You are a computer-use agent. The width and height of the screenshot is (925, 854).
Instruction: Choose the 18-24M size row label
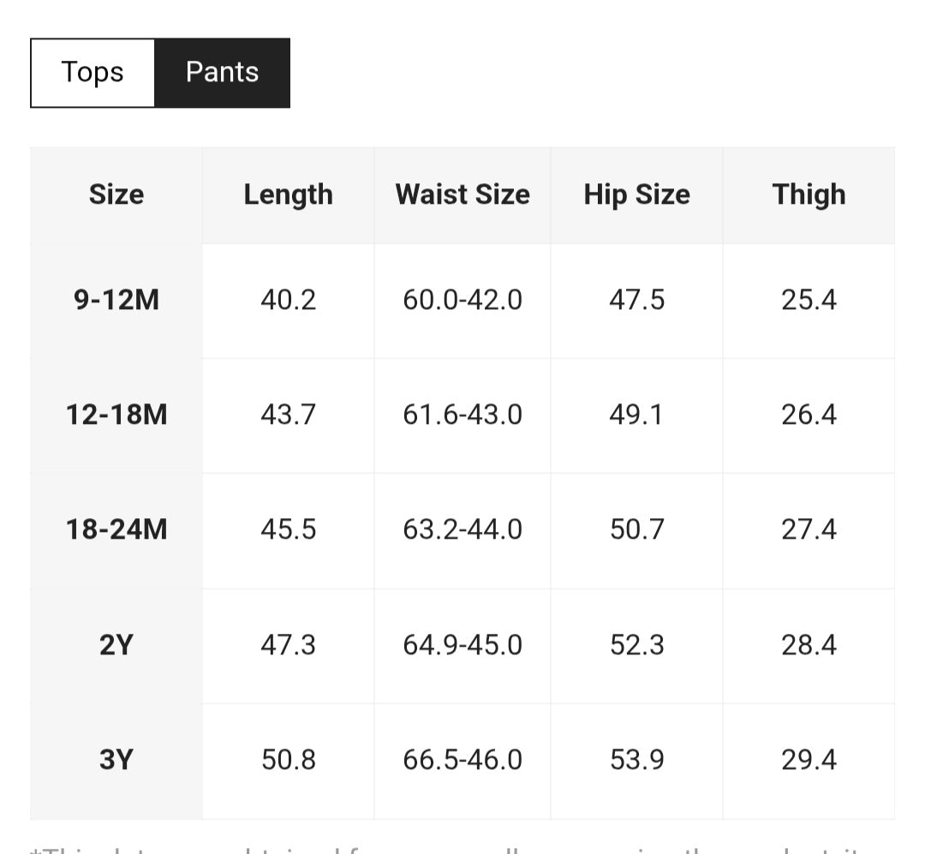116,529
